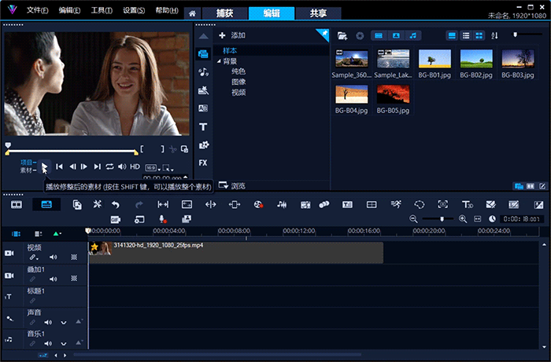Adjust the library thumbnail size slider
The width and height of the screenshot is (551, 362).
515,35
